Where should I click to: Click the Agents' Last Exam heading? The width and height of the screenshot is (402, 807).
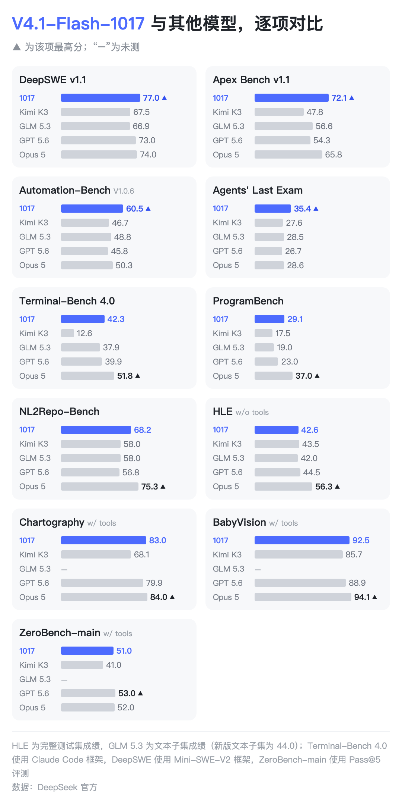[258, 190]
